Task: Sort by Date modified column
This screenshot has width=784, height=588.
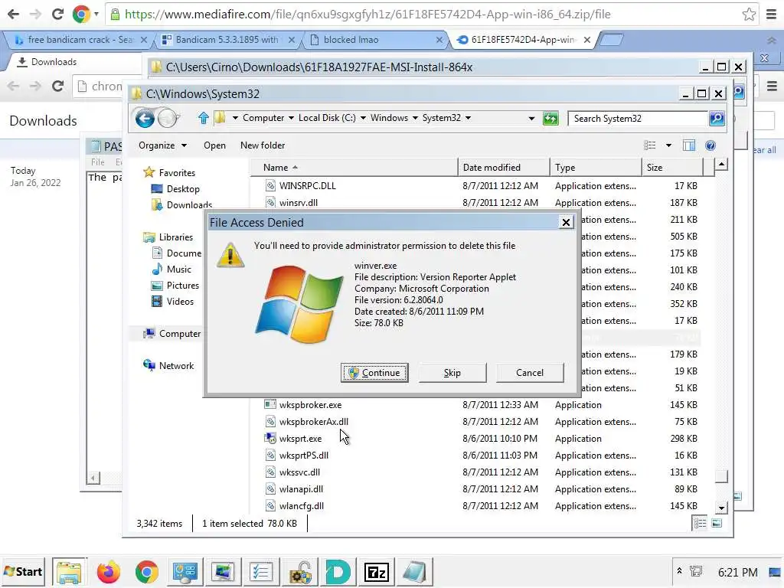Action: (x=504, y=168)
